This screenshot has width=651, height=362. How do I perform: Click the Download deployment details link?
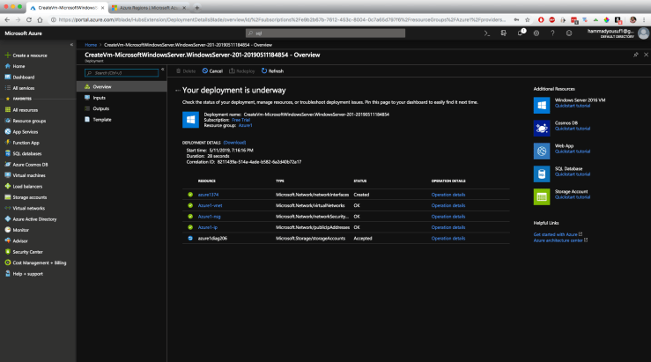234,142
